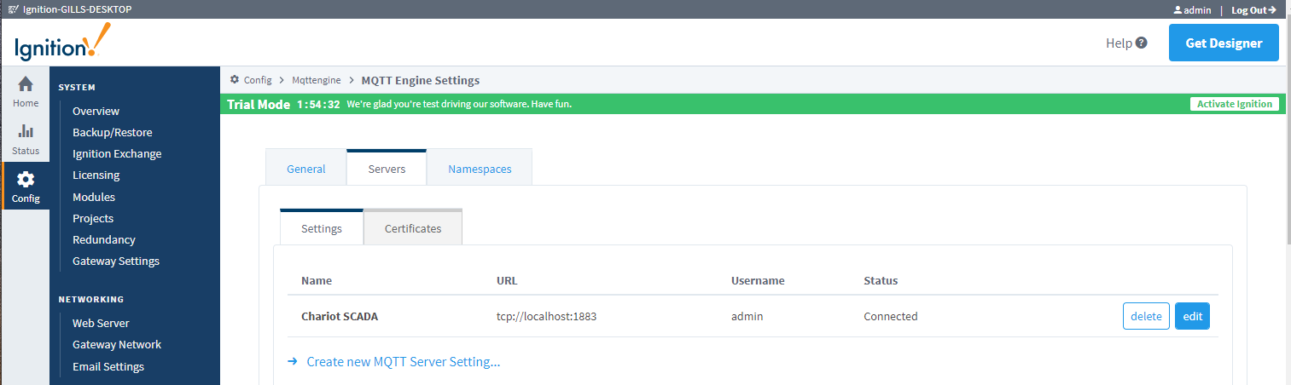Click the Ignition logo
1291x385 pixels.
(62, 42)
